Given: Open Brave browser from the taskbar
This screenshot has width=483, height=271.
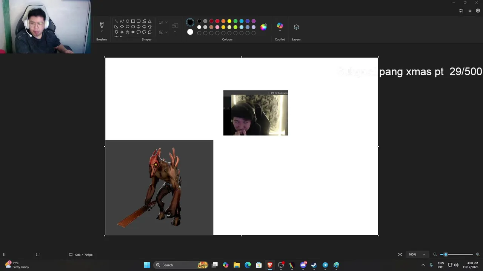Looking at the screenshot, I should tap(270, 265).
